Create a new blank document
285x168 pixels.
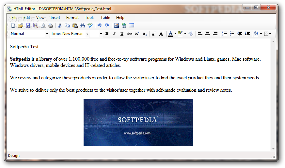coord(13,25)
